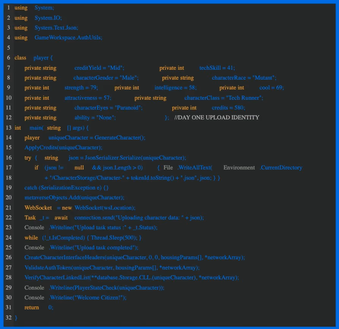
Task: Click the GameWorkspace.AuthUtils import text
Action: coord(68,38)
